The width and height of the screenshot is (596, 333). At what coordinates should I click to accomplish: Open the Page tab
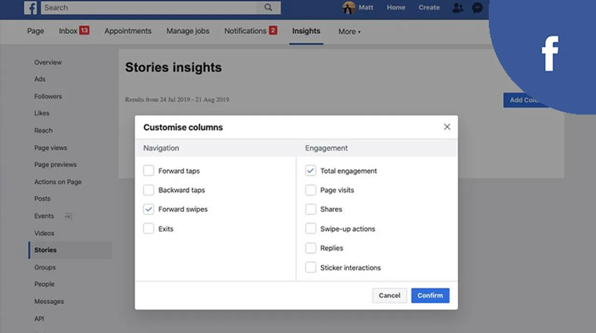click(35, 31)
